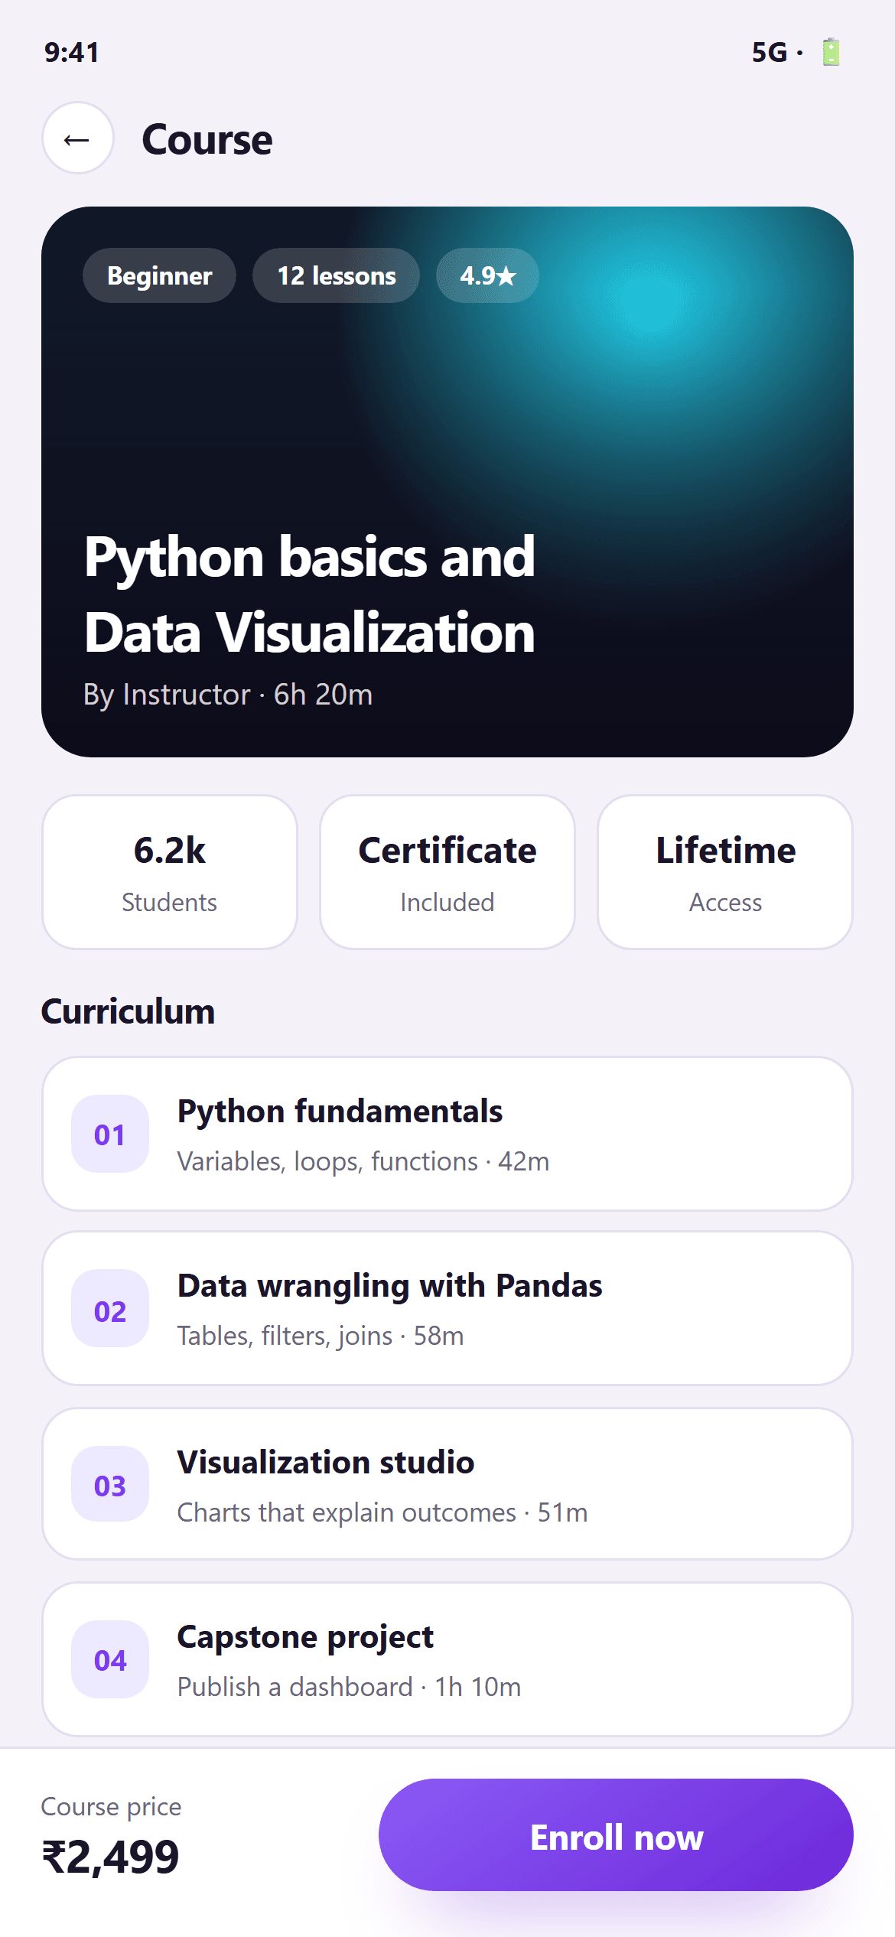The image size is (895, 1937).
Task: Open the Visualization studio lesson
Action: coord(447,1484)
